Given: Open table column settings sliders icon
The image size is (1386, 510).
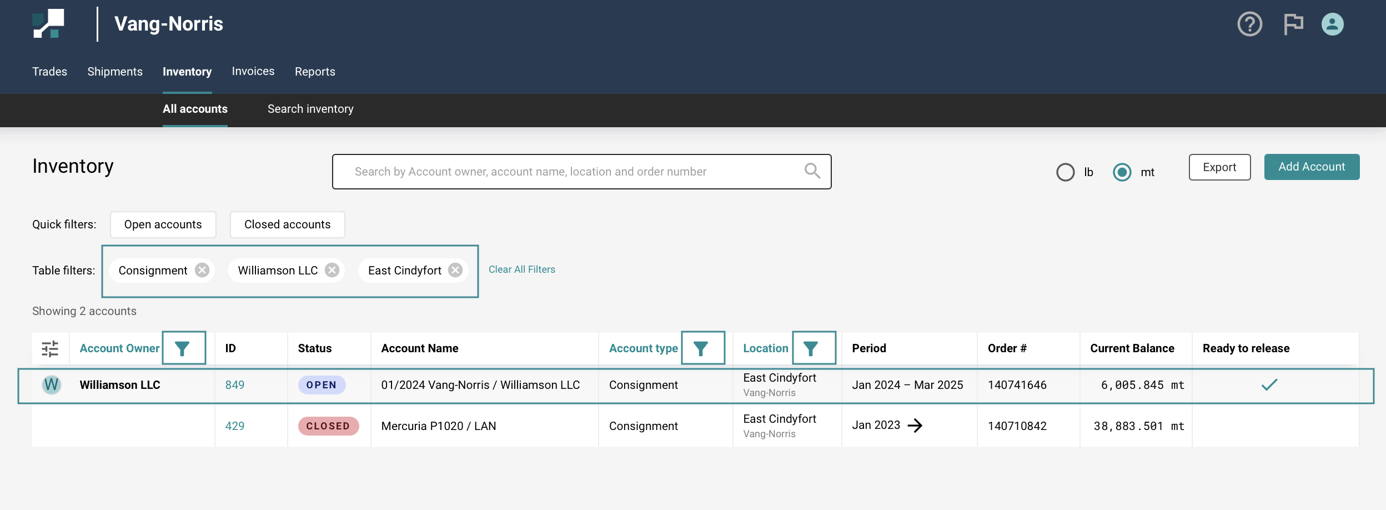Looking at the screenshot, I should (x=50, y=348).
